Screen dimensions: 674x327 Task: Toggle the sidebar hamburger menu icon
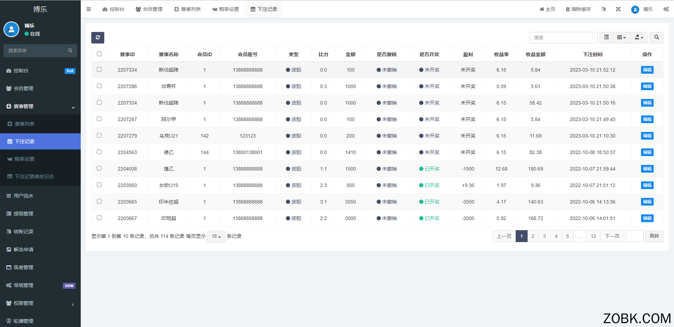(x=88, y=9)
